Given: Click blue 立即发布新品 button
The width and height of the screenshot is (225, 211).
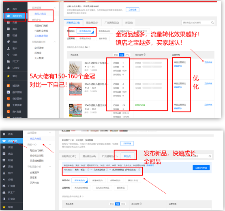Looking at the screenshot, I should point(201,167).
